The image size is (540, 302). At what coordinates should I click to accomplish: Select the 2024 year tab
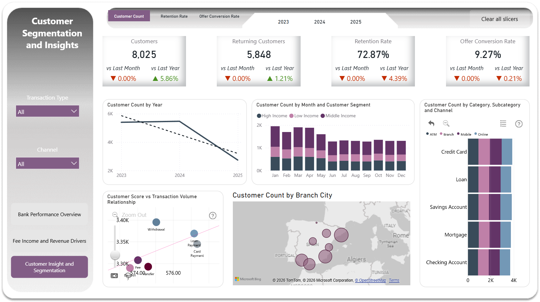click(320, 22)
